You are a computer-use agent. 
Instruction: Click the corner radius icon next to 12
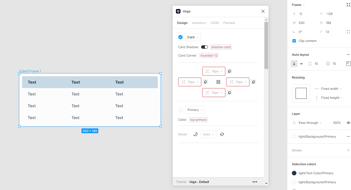(321, 32)
